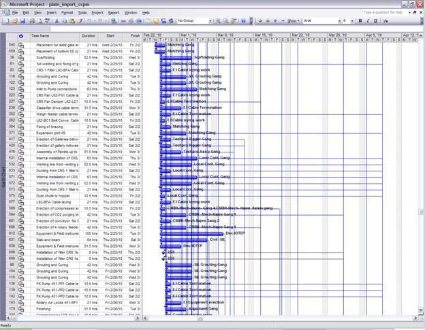
Task: Click the Open folder icon
Action: point(13,21)
